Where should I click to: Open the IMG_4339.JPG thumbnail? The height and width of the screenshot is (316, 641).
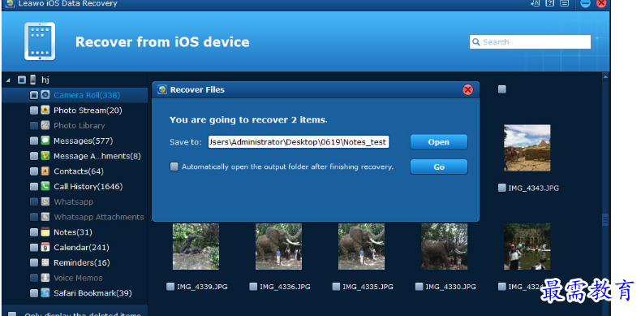click(x=196, y=246)
